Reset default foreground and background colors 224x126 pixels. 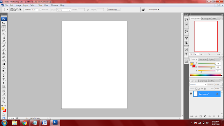pyautogui.click(x=2, y=105)
